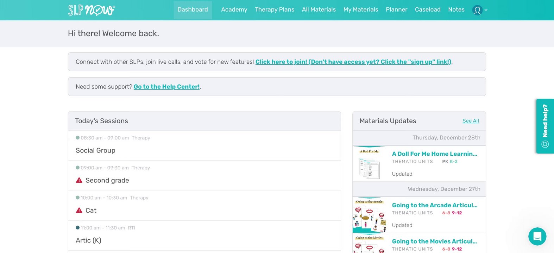This screenshot has height=253, width=554.
Task: Click warning icon beside Cat session
Action: 79,210
